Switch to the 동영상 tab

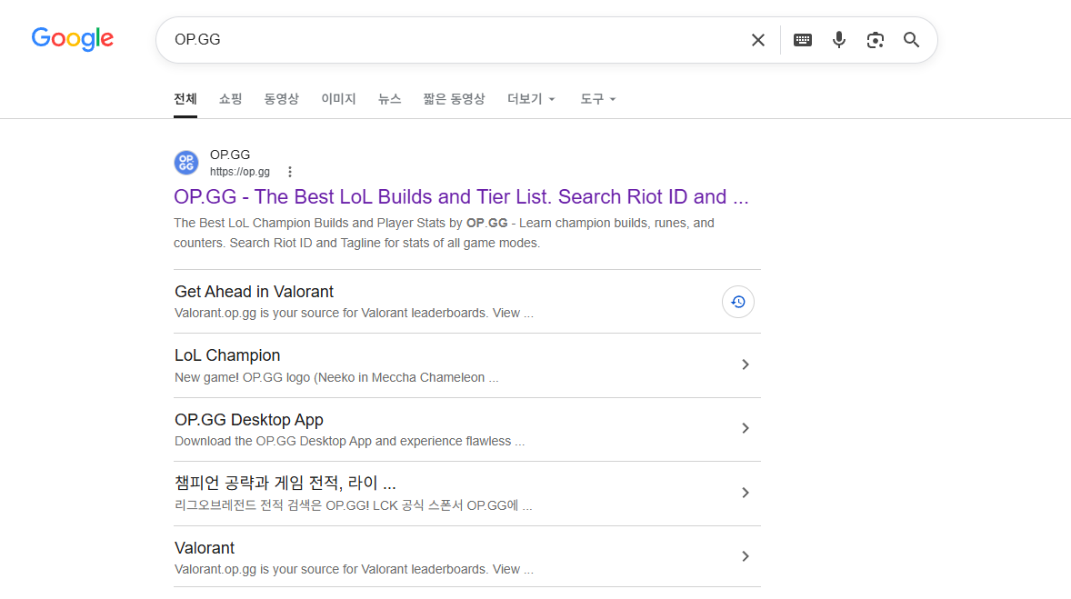click(x=282, y=99)
